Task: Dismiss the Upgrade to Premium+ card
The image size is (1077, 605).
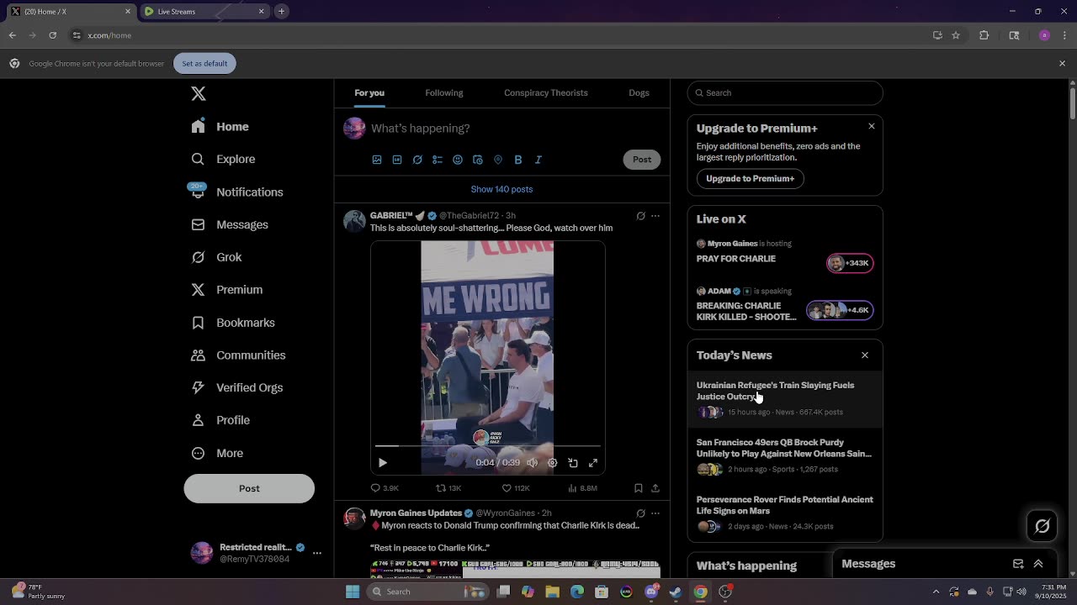Action: coord(872,126)
